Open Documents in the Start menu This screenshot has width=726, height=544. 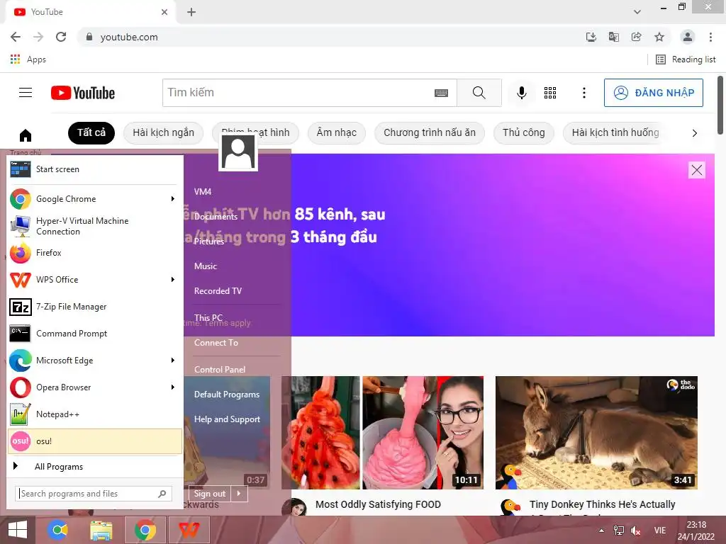pyautogui.click(x=216, y=217)
